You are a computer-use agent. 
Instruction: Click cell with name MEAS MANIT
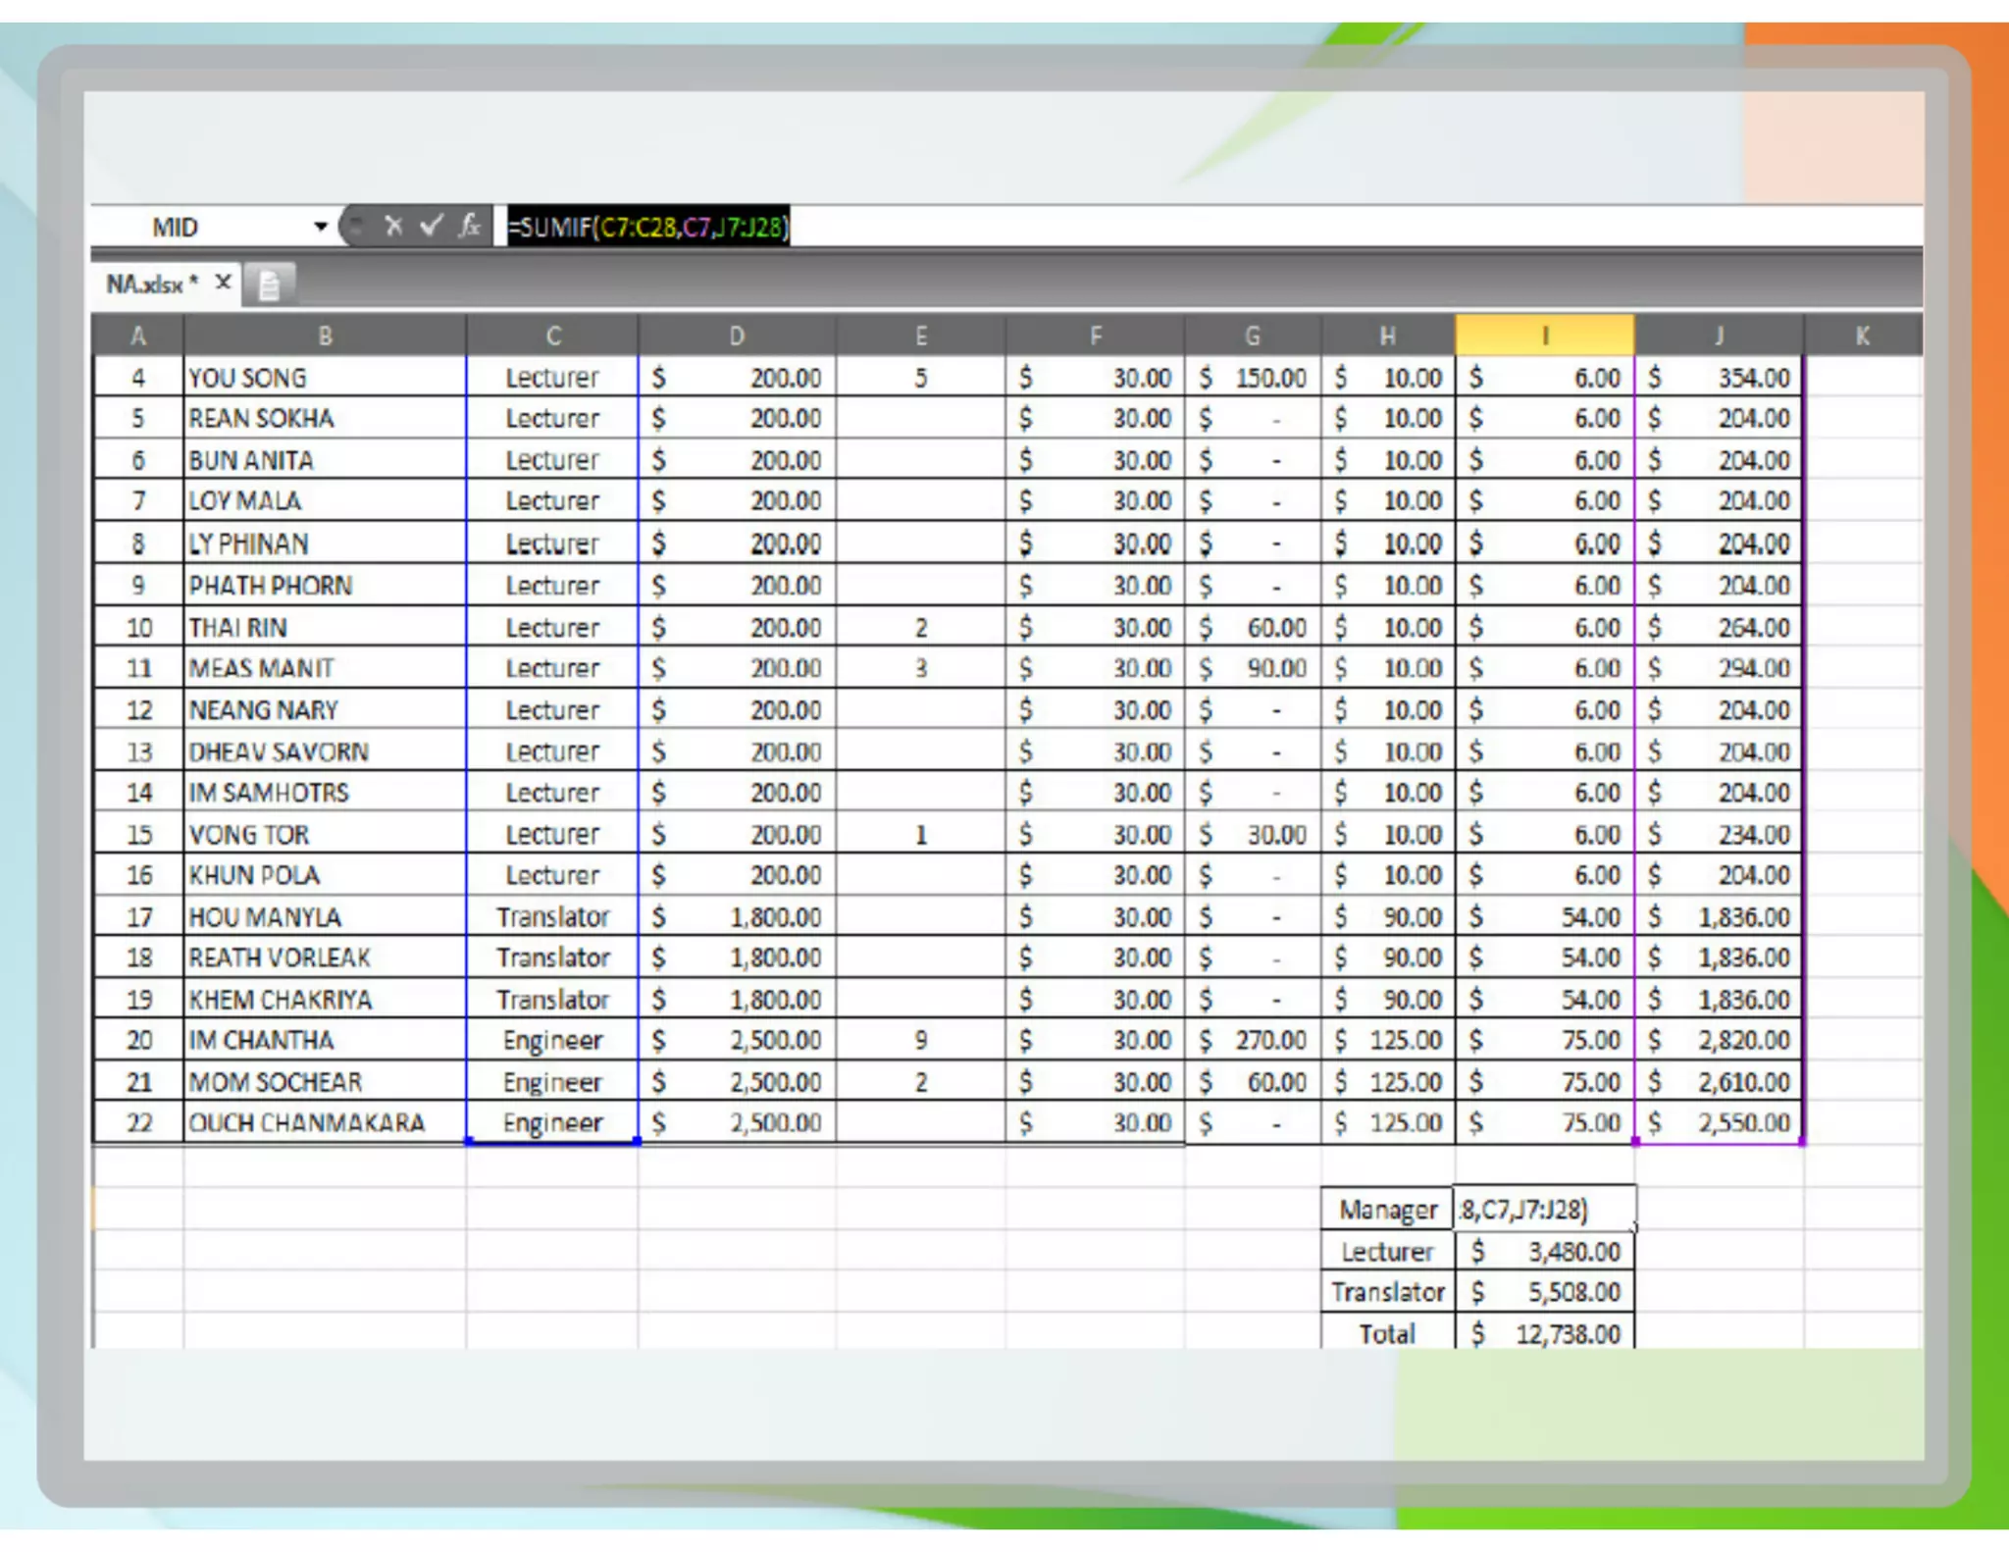(x=325, y=668)
